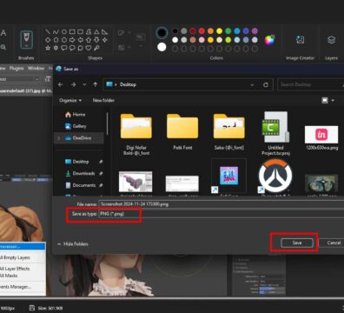Open Edit colors color wheel

(269, 40)
